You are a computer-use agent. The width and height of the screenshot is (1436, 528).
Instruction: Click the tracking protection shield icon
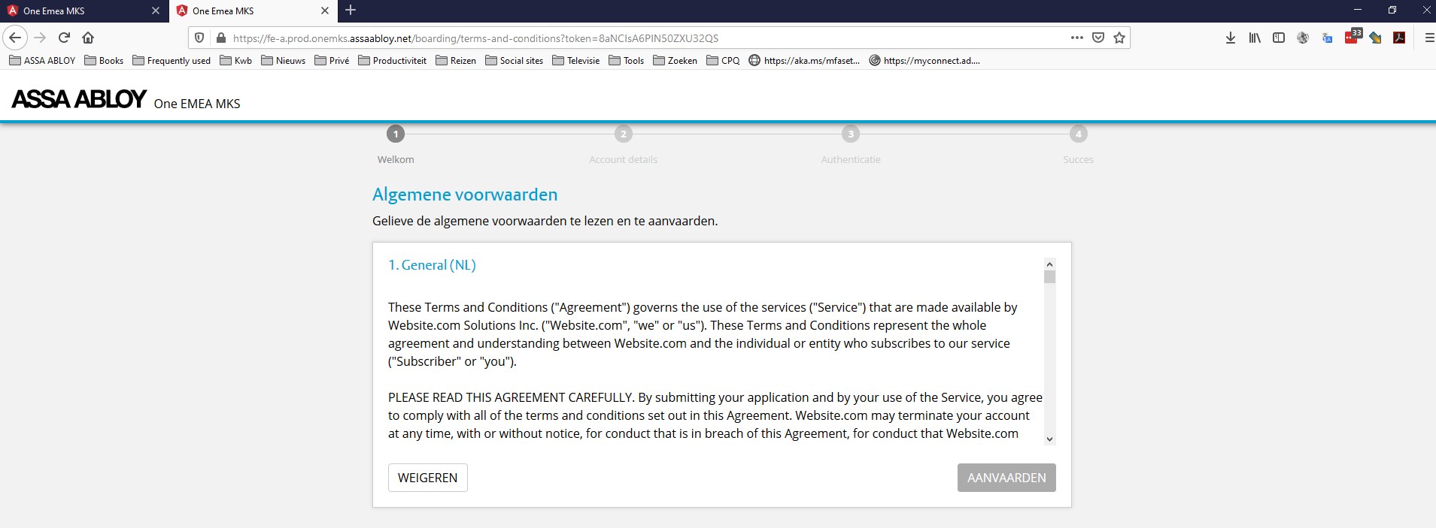(199, 38)
